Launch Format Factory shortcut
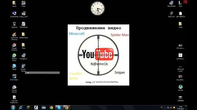This screenshot has height=110, width=197. (x=14, y=89)
